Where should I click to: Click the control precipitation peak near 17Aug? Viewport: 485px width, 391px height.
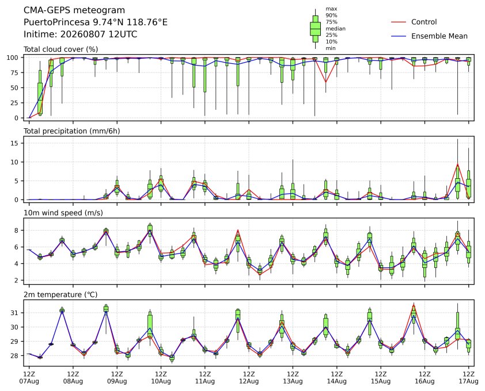tap(457, 164)
